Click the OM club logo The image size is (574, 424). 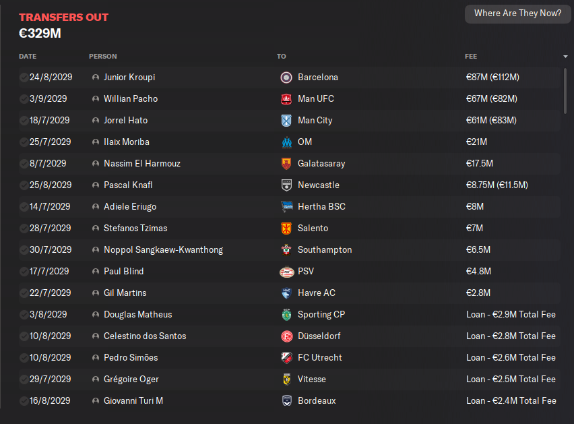click(x=286, y=142)
